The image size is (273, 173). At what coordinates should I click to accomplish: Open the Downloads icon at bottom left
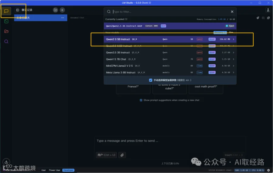click(6, 162)
